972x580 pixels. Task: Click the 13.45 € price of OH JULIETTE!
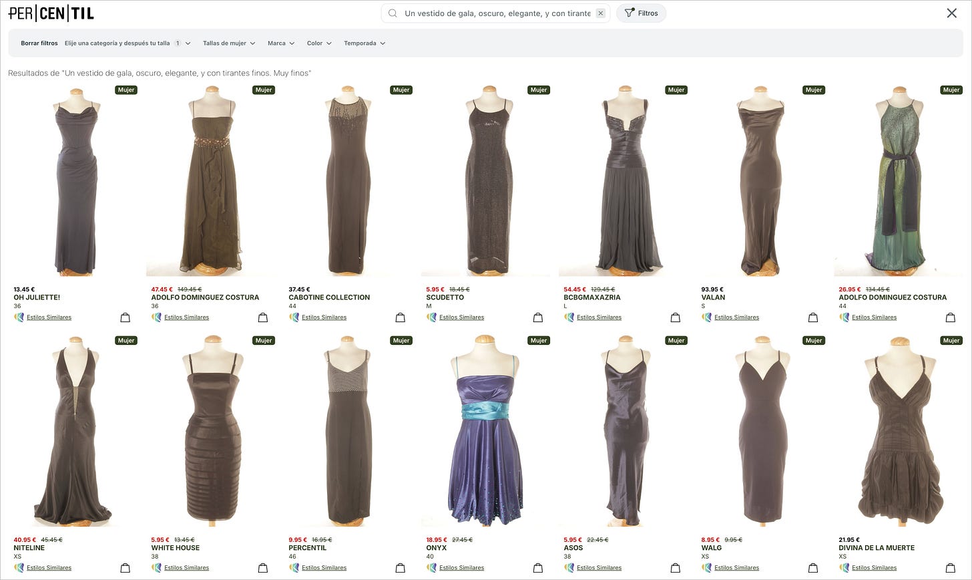coord(24,289)
